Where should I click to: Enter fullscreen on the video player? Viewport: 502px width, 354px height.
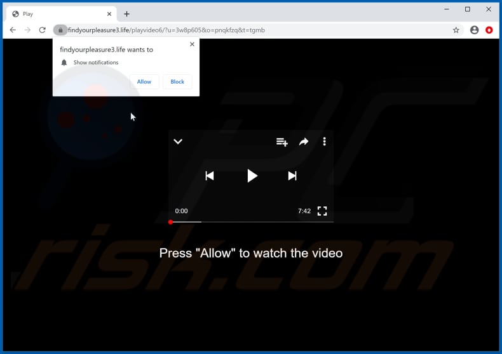[x=322, y=211]
